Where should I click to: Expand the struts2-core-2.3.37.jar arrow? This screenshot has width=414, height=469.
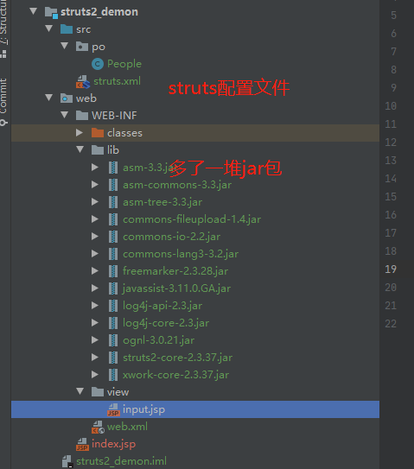coord(95,357)
